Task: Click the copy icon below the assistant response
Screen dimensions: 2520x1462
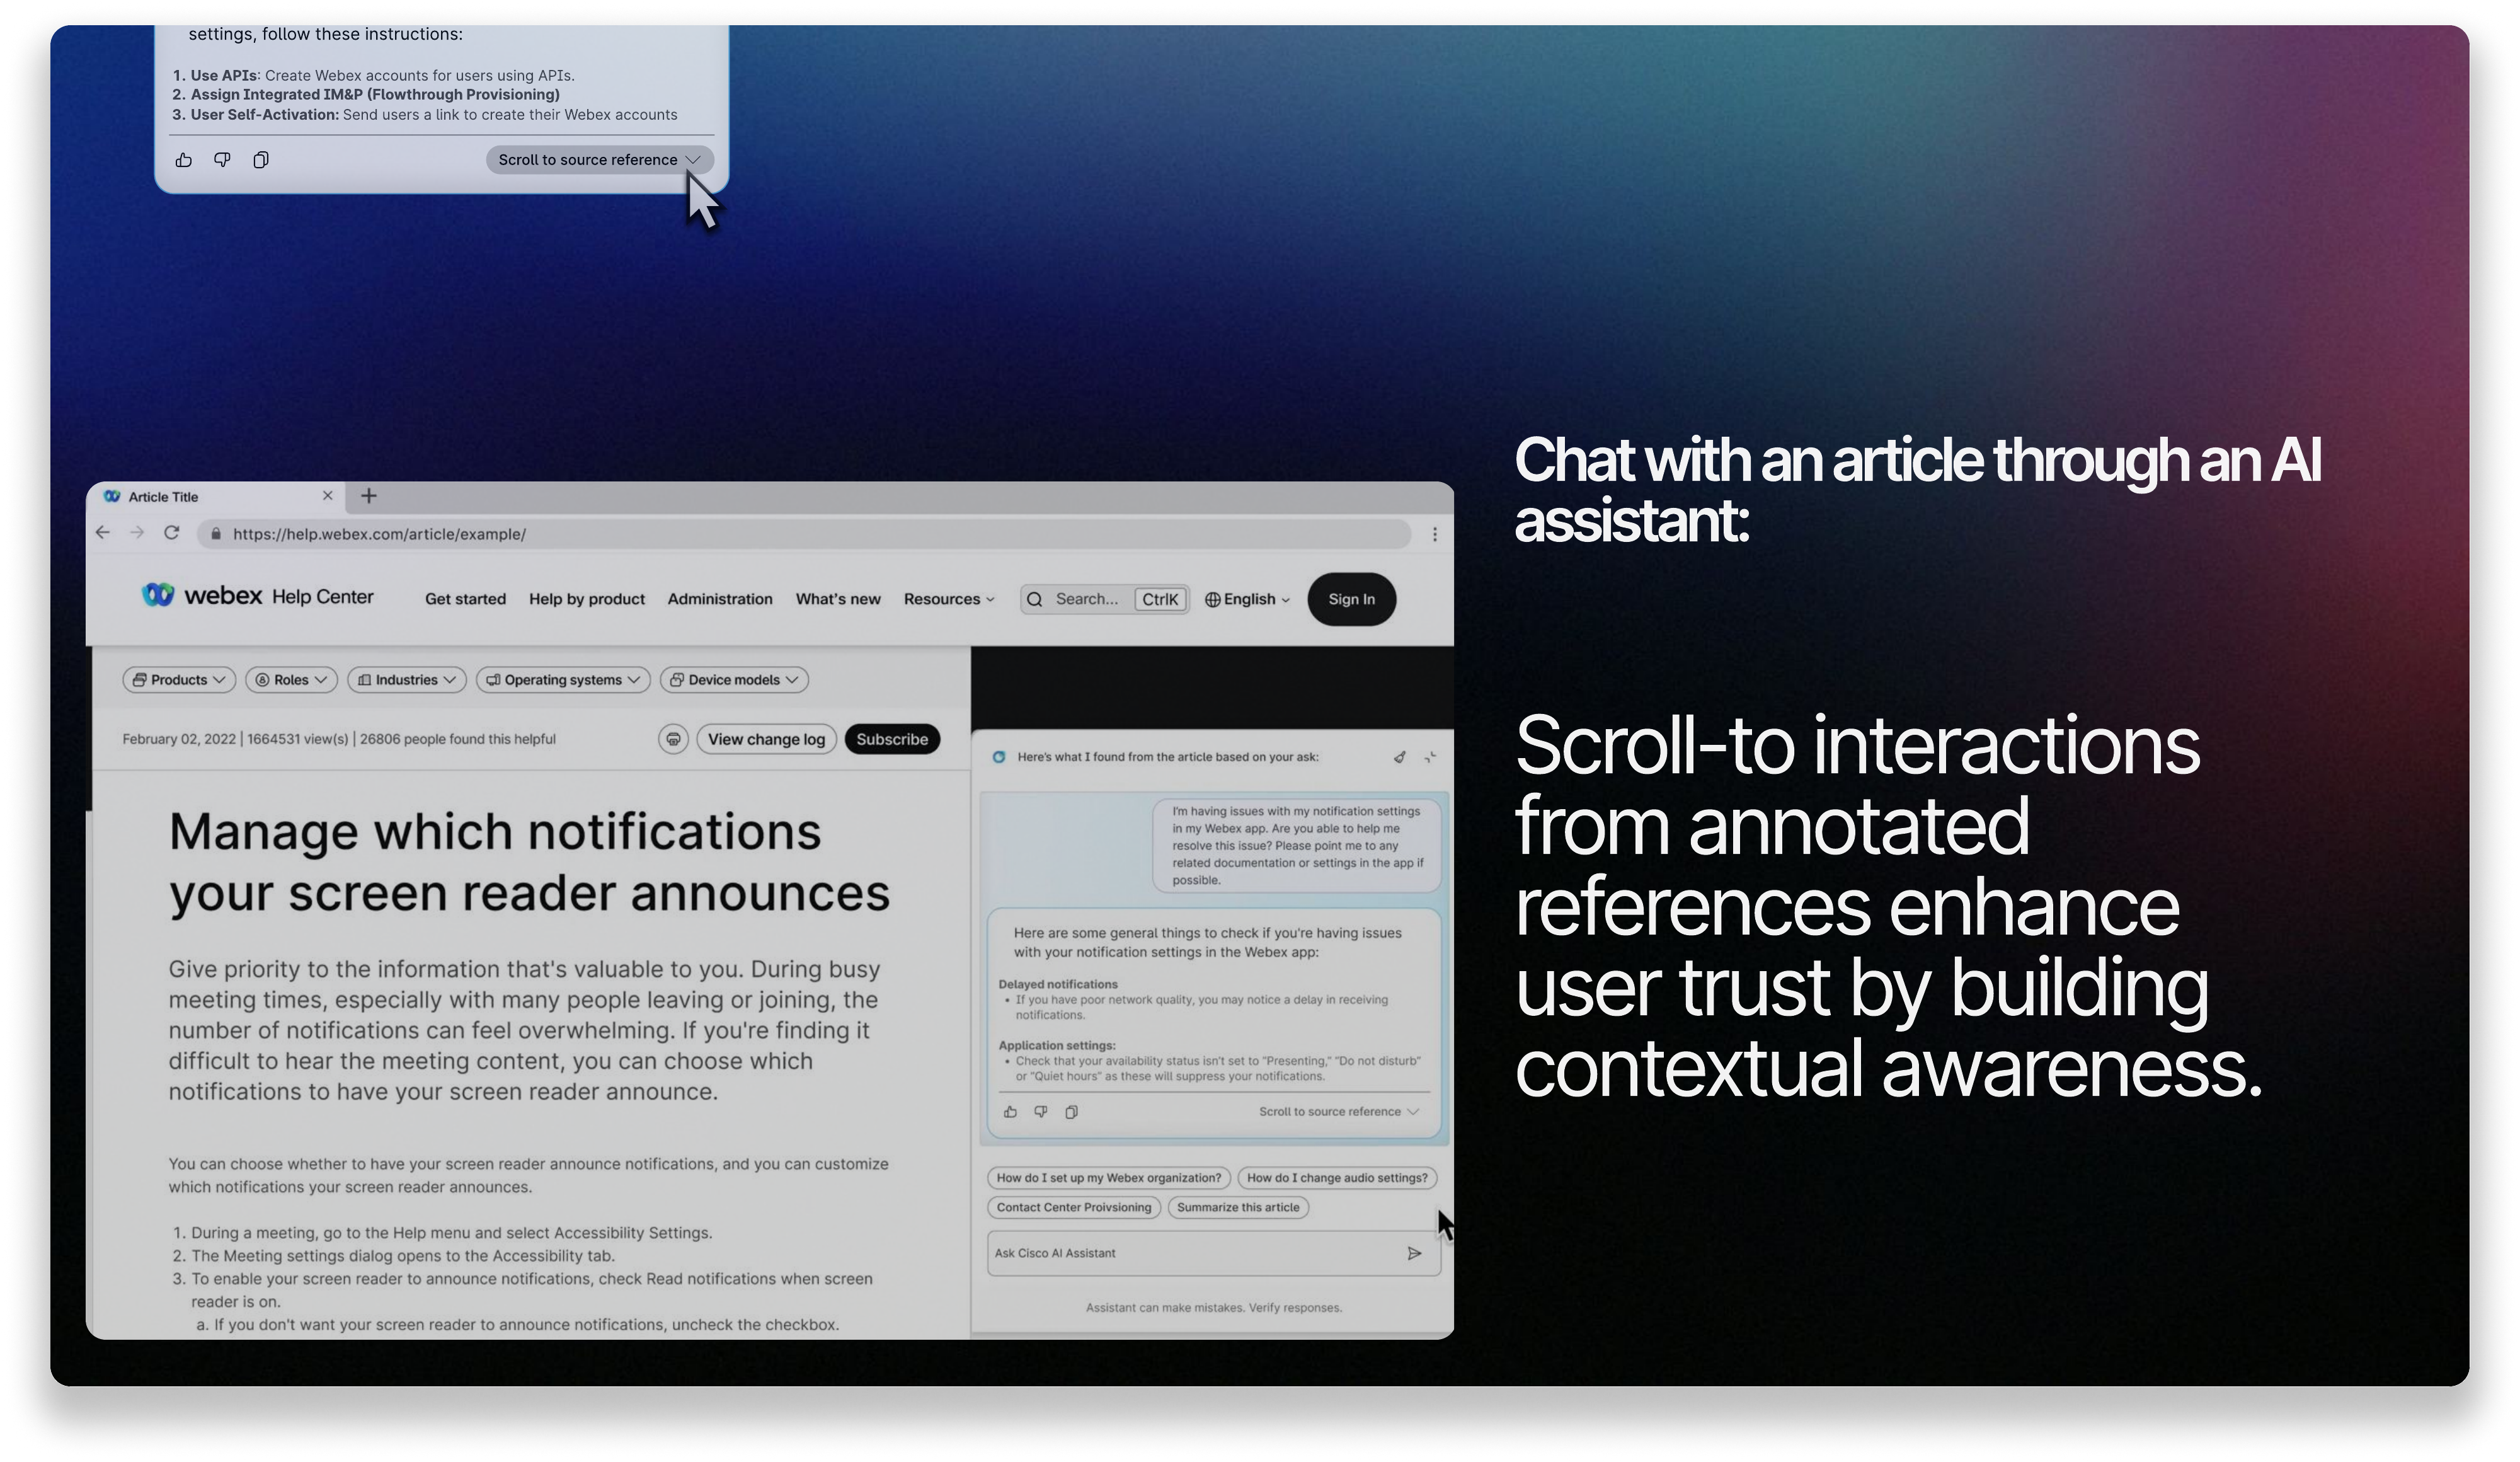Action: coord(1072,1112)
